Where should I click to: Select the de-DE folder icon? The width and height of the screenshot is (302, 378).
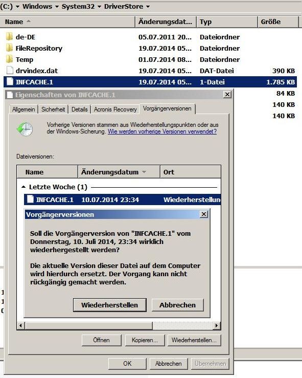[x=9, y=37]
